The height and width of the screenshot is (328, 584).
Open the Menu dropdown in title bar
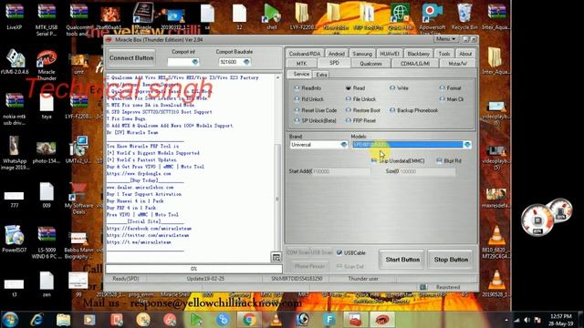click(x=445, y=39)
